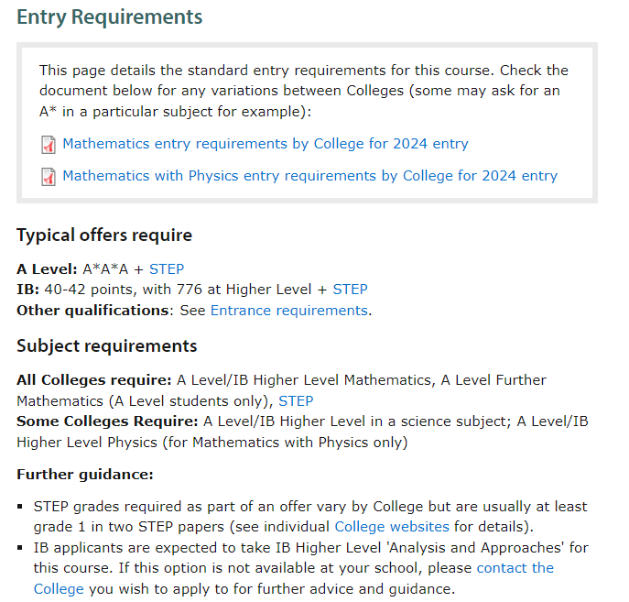629x602 pixels.
Task: Click STEP link under All Colleges require
Action: pos(296,401)
